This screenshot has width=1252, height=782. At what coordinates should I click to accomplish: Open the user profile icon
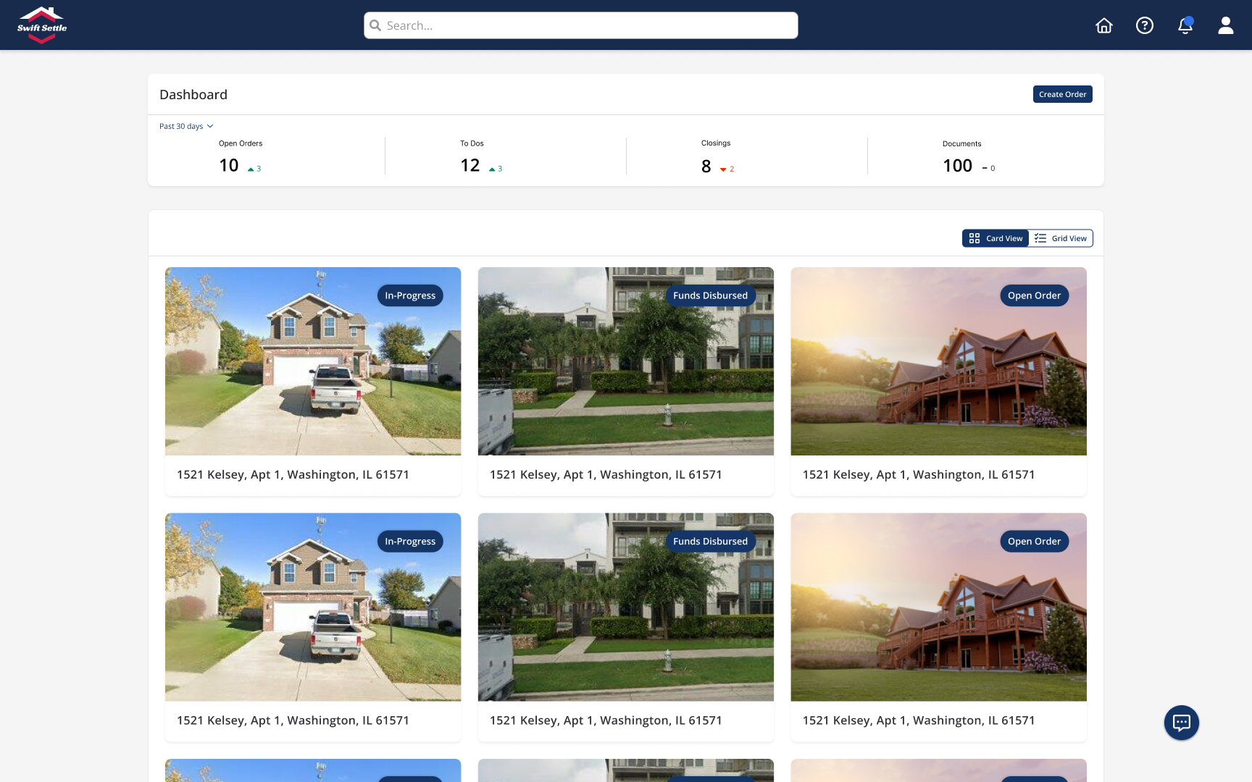pyautogui.click(x=1226, y=25)
